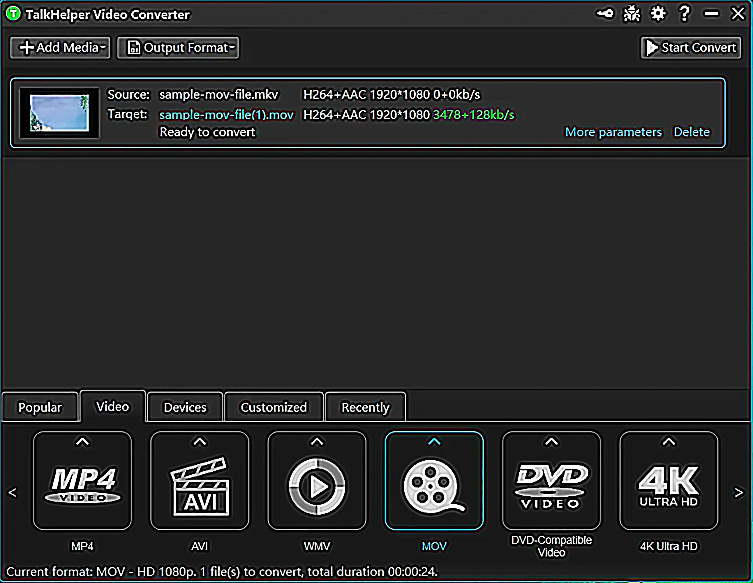Screen dimensions: 753x583
Task: Expand the MP4 presets chevron arrow
Action: coord(82,442)
